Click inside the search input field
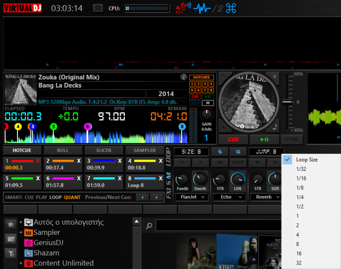This screenshot has height=269, width=341. coord(218,226)
